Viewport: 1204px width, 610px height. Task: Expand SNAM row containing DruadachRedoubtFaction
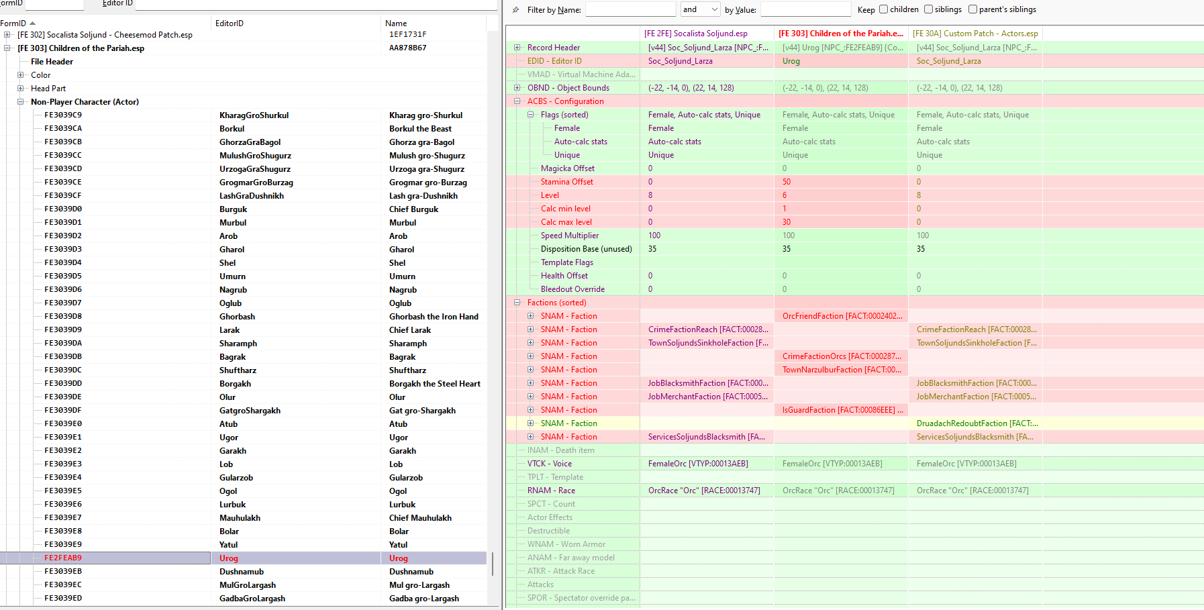pyautogui.click(x=530, y=423)
